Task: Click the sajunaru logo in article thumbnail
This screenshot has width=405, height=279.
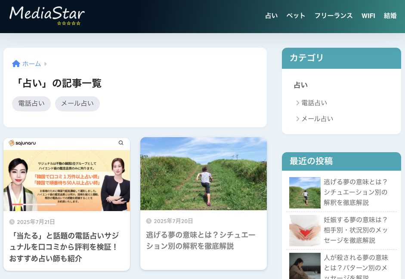Action: (x=22, y=143)
